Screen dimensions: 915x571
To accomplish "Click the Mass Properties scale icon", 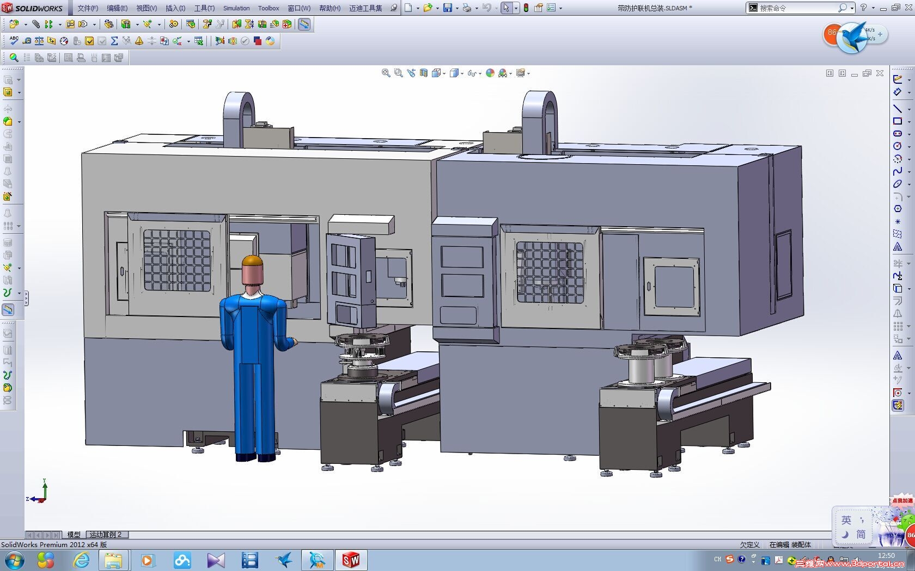I will point(39,41).
